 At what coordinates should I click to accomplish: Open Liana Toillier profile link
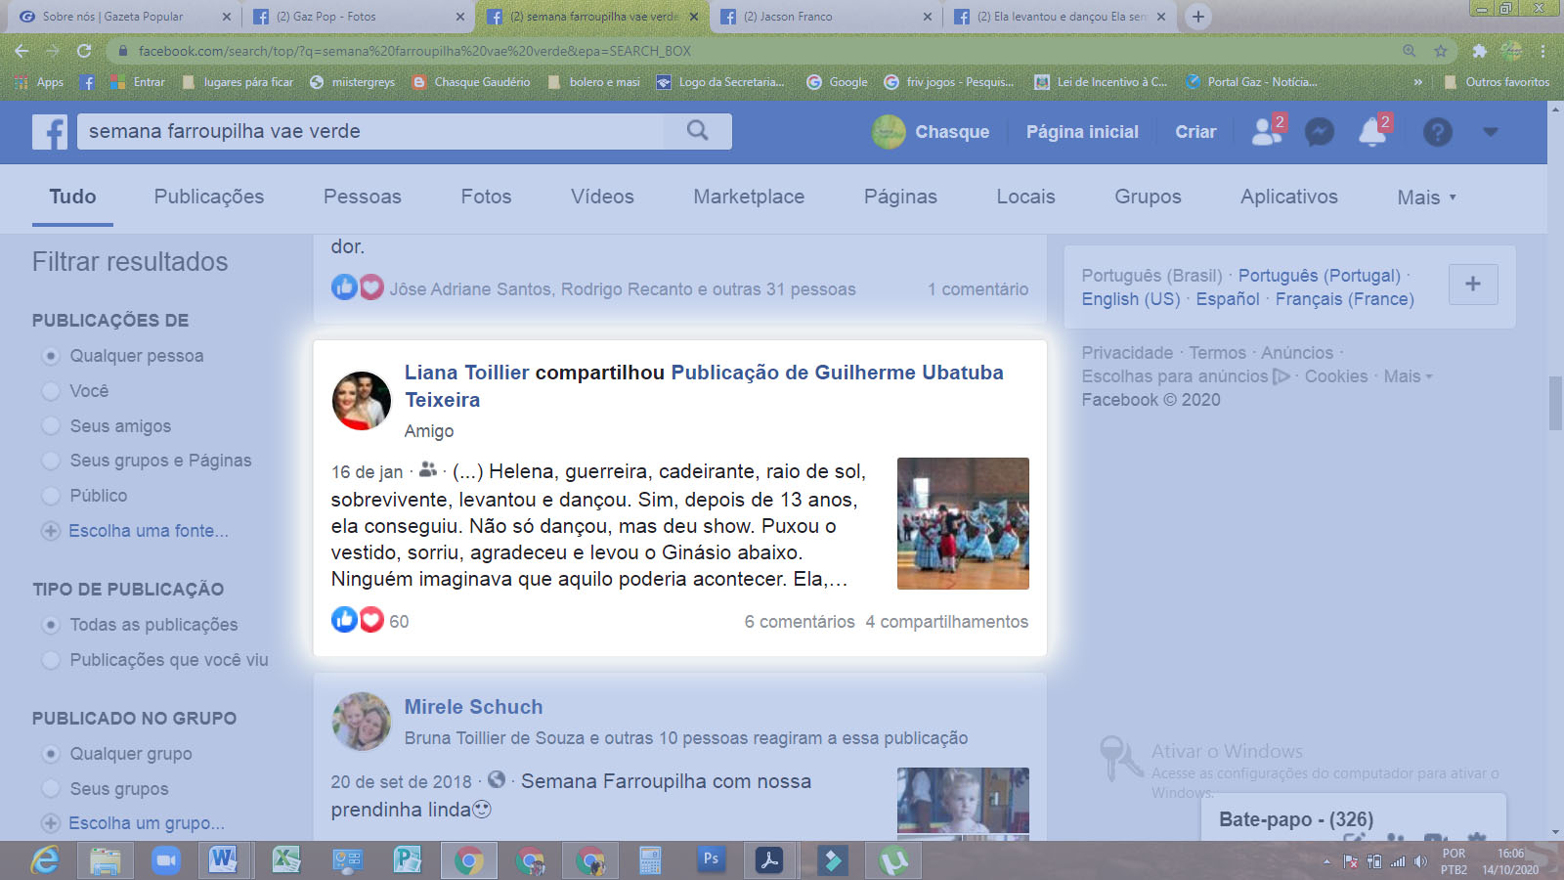point(467,373)
